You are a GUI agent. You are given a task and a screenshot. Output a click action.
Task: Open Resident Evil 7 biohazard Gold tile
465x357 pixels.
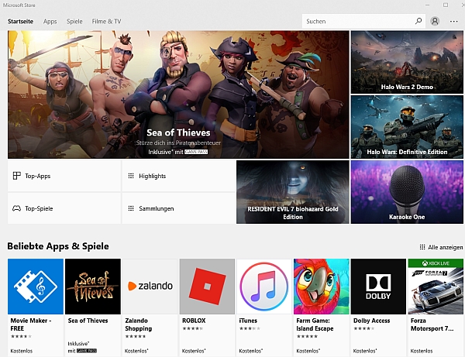[x=293, y=192]
